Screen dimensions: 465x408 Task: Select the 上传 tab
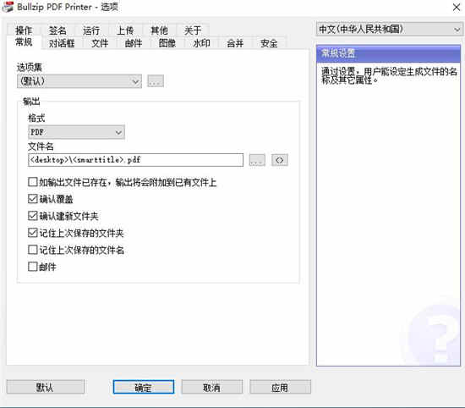click(125, 30)
